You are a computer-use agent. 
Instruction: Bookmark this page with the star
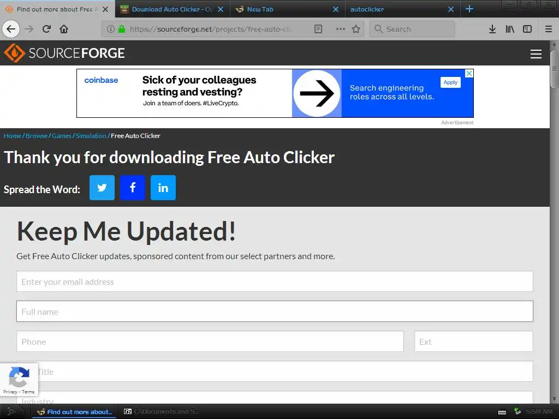pos(356,29)
